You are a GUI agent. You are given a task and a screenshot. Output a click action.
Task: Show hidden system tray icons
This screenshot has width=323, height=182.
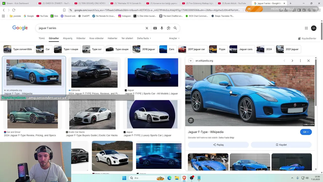pyautogui.click(x=292, y=178)
